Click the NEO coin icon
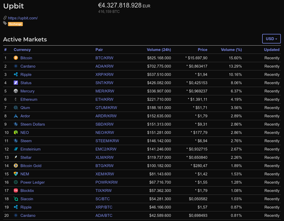This screenshot has width=284, height=221. coord(16,132)
